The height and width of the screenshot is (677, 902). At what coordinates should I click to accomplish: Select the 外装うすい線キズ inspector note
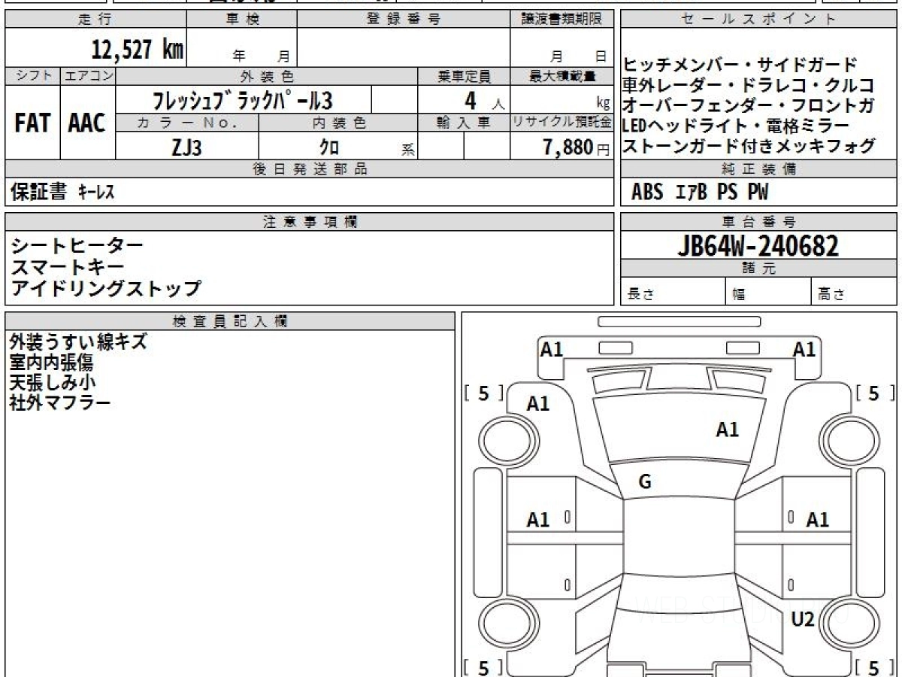tap(78, 342)
